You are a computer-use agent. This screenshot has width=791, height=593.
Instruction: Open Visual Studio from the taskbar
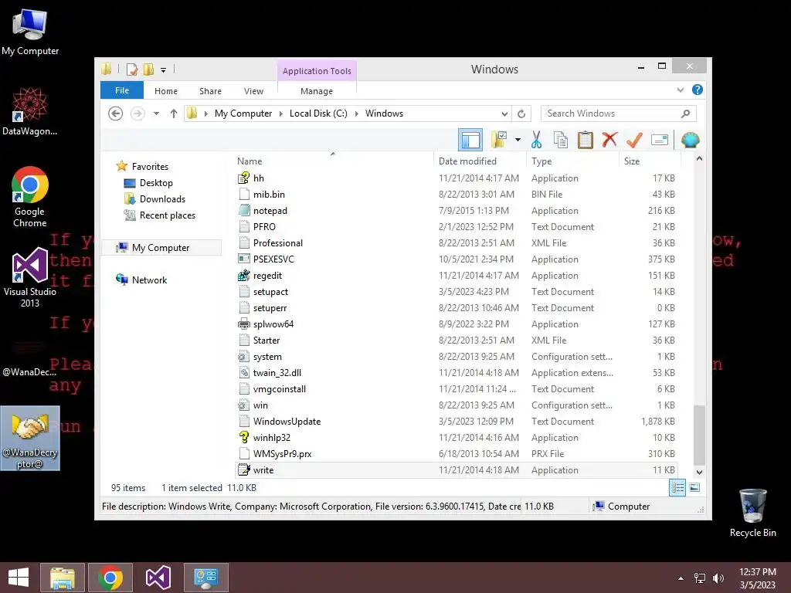(x=158, y=578)
